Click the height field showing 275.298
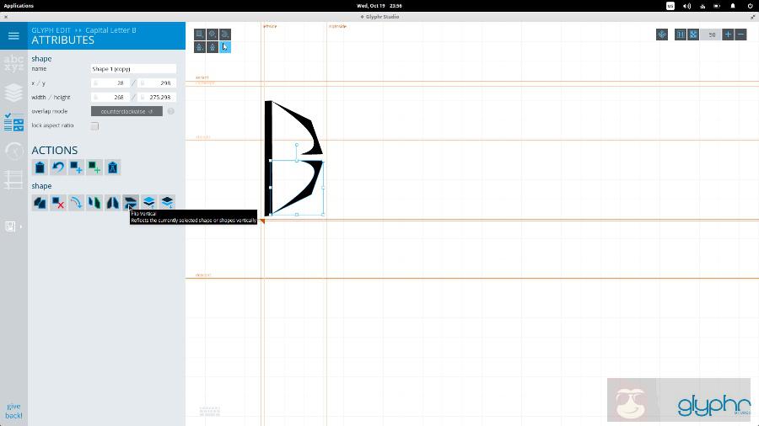The width and height of the screenshot is (759, 426). coord(157,97)
